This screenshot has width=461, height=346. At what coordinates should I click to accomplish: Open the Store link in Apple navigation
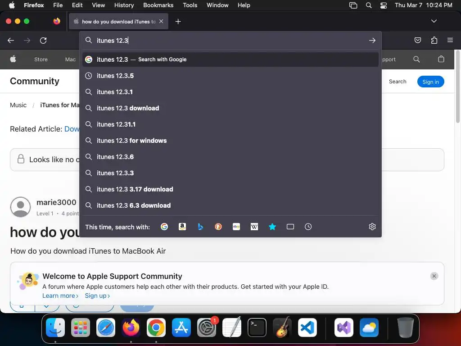pos(41,59)
